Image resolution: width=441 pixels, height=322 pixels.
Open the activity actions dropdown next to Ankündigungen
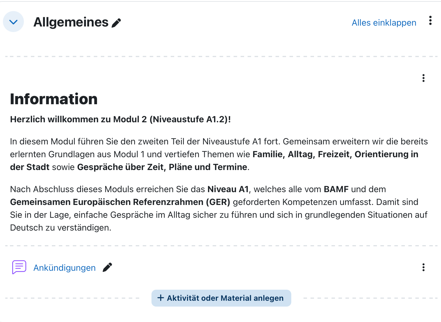click(423, 267)
